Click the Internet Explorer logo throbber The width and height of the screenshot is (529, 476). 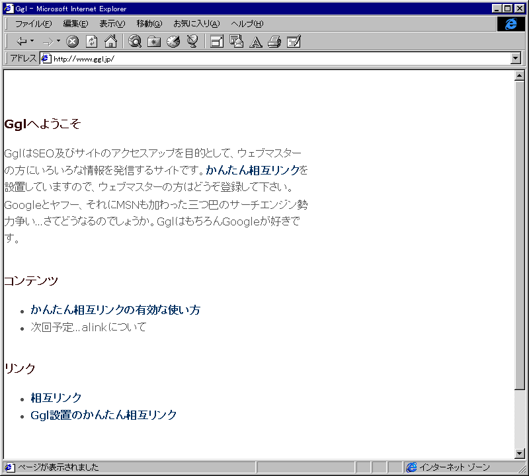[510, 24]
